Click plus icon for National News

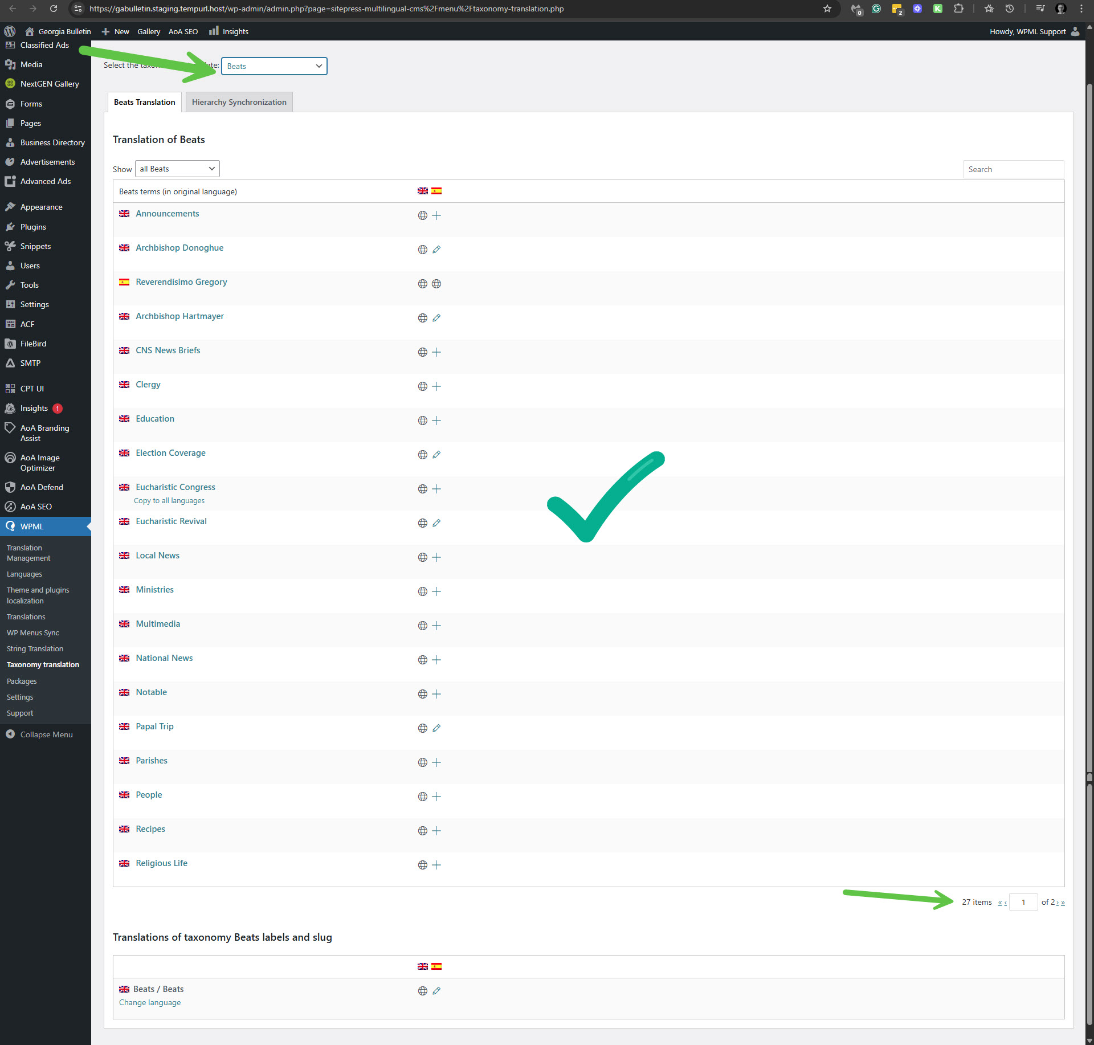(436, 660)
